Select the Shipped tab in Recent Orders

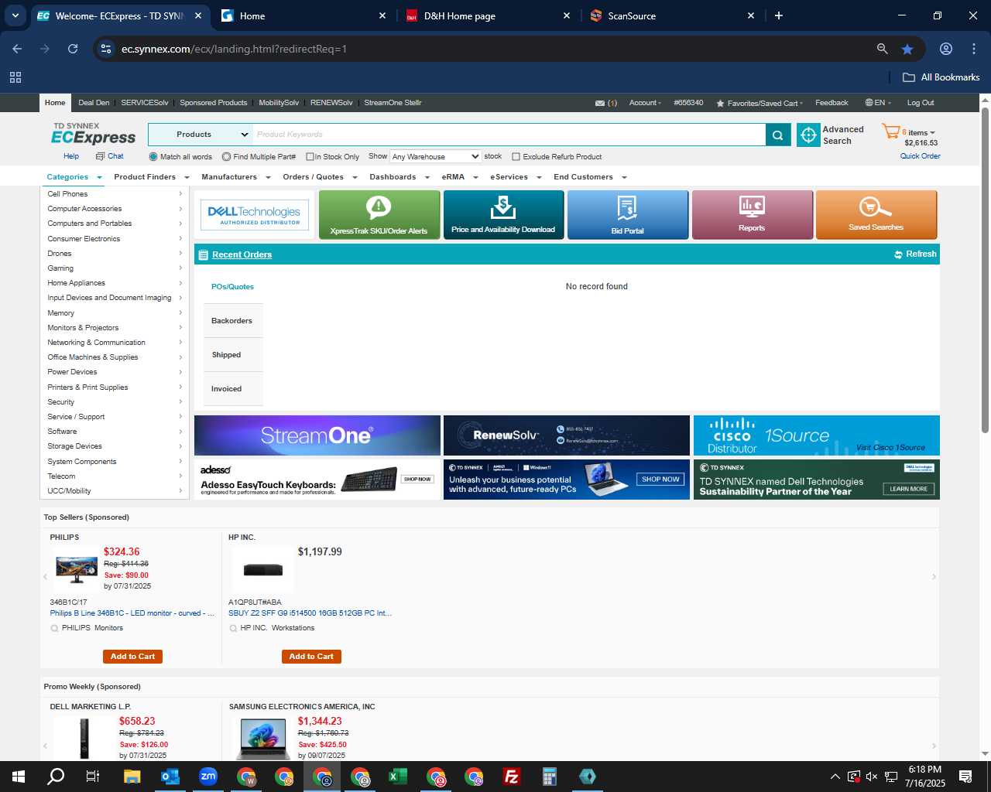point(232,355)
